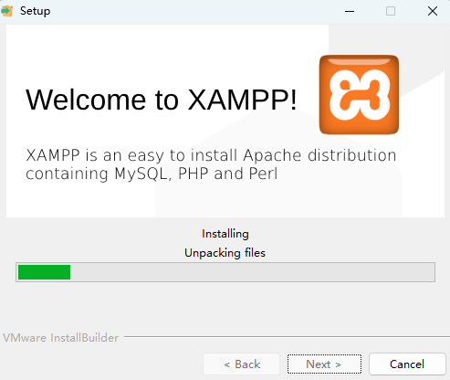Click the Setup title text
The image size is (450, 380).
click(x=35, y=11)
